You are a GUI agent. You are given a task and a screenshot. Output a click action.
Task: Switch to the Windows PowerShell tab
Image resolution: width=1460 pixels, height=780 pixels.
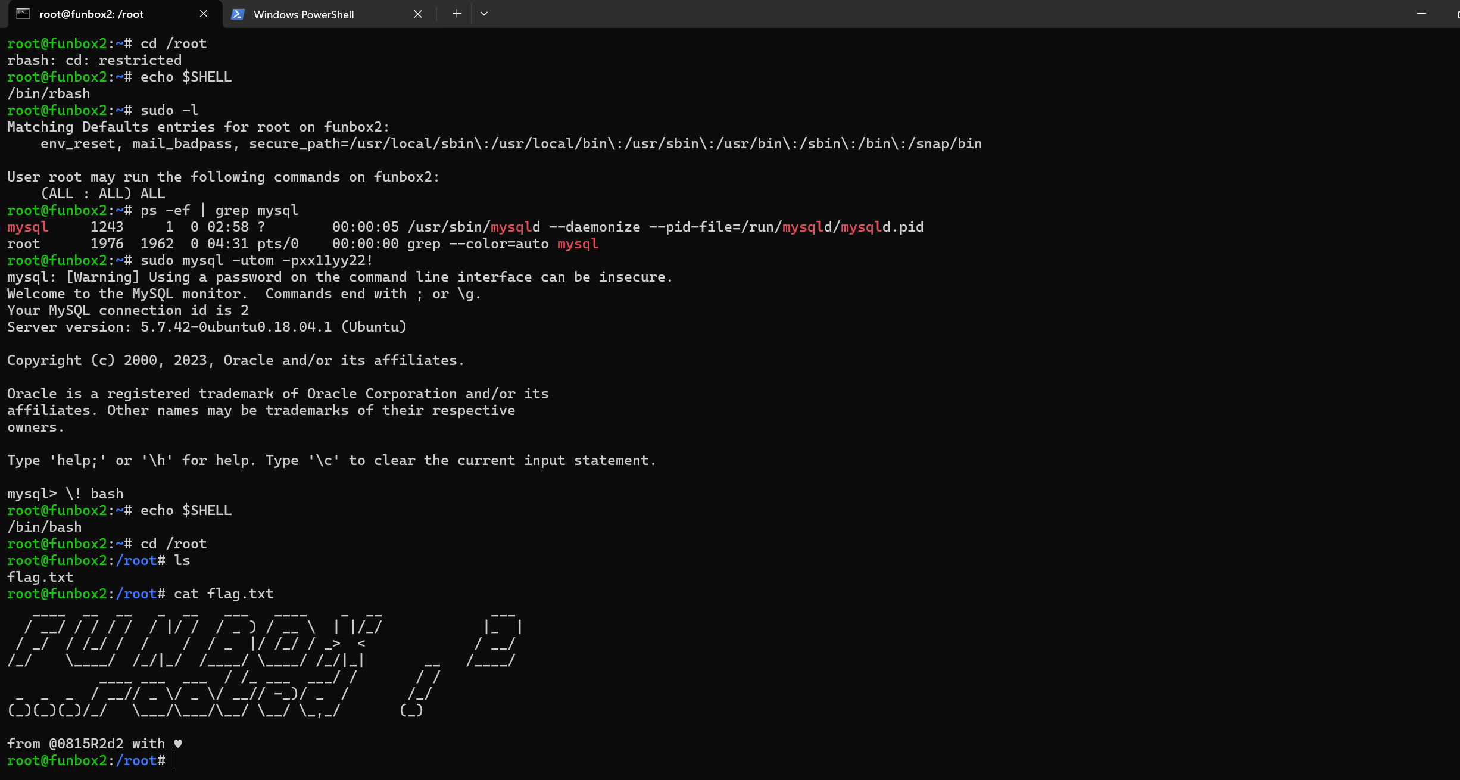(x=304, y=14)
